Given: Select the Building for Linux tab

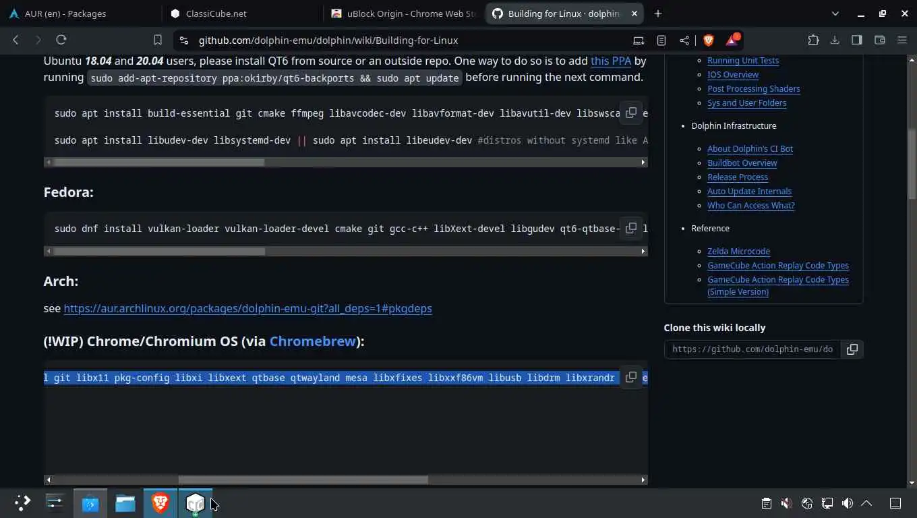Looking at the screenshot, I should pyautogui.click(x=564, y=13).
